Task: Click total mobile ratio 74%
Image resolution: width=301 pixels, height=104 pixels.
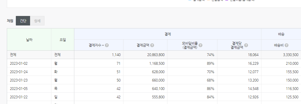Action: [x=211, y=55]
